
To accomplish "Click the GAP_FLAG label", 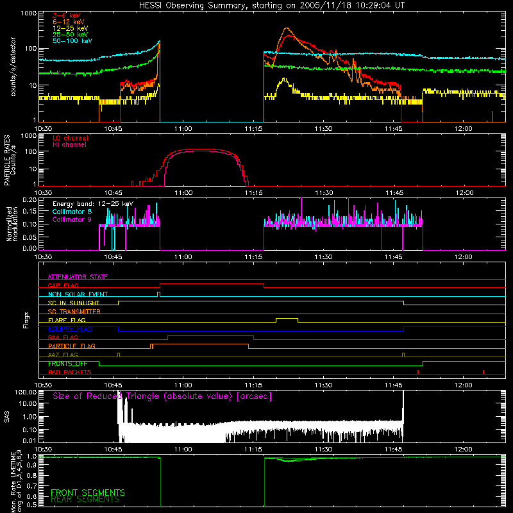I will [63, 285].
